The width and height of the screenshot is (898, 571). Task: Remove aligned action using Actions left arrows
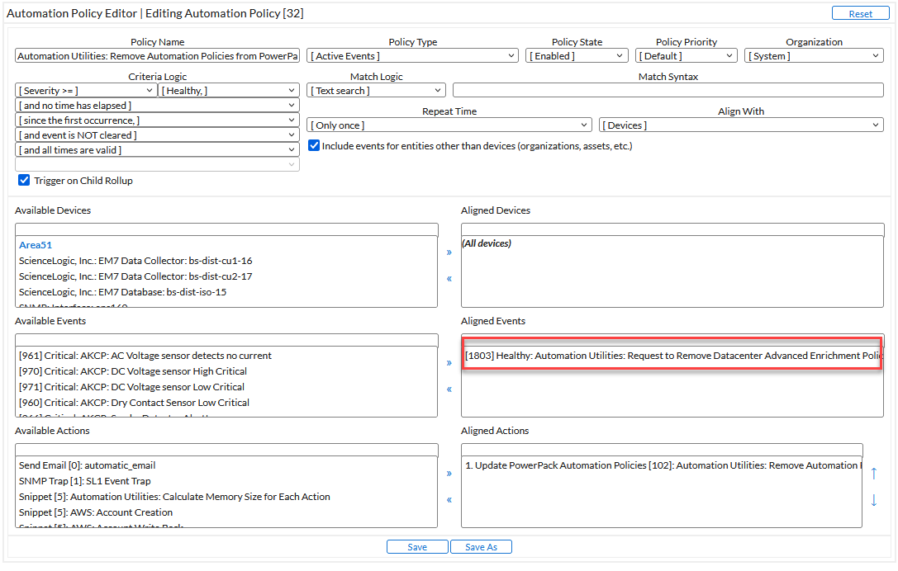(x=449, y=500)
